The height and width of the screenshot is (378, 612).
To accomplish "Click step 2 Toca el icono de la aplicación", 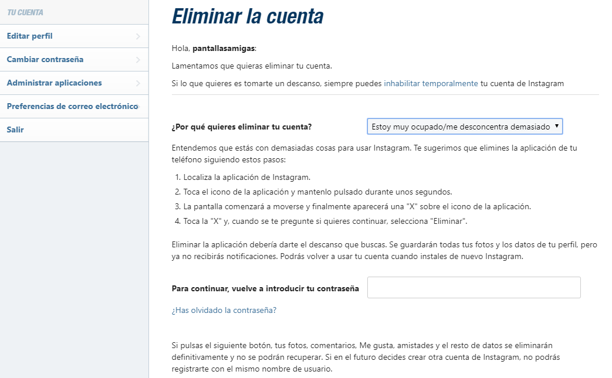I will click(x=317, y=192).
